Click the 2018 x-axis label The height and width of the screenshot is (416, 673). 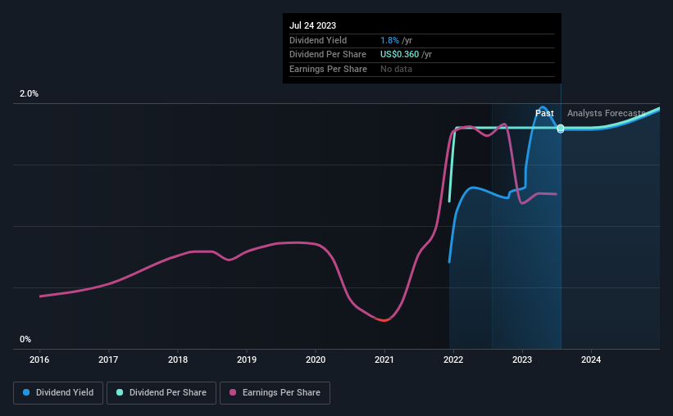[178, 359]
